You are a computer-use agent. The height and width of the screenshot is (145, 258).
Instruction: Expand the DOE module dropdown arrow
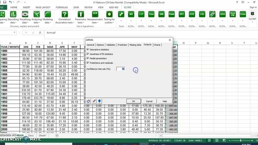[x=192, y=21]
